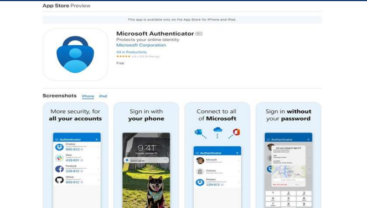The image size is (367, 208).
Task: Click the 'Microsoft Authenticator' title text
Action: point(155,34)
